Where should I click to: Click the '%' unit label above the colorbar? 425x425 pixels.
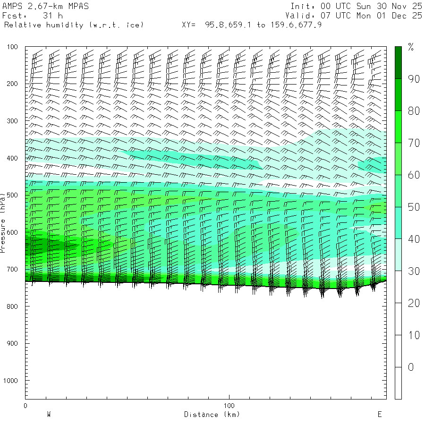(x=411, y=47)
